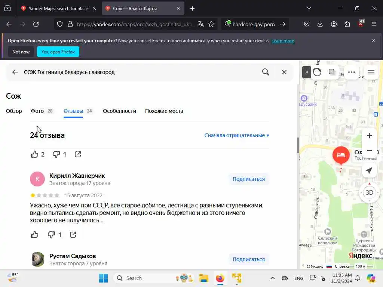The image size is (383, 287).
Task: Like Кирилл Жавнерчик's review
Action: [x=34, y=235]
